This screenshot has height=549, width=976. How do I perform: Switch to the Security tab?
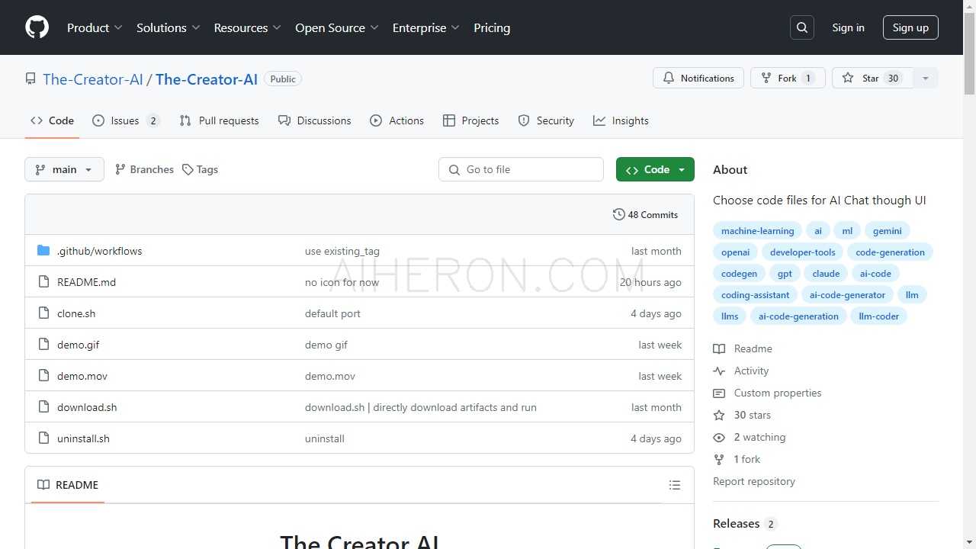(546, 120)
